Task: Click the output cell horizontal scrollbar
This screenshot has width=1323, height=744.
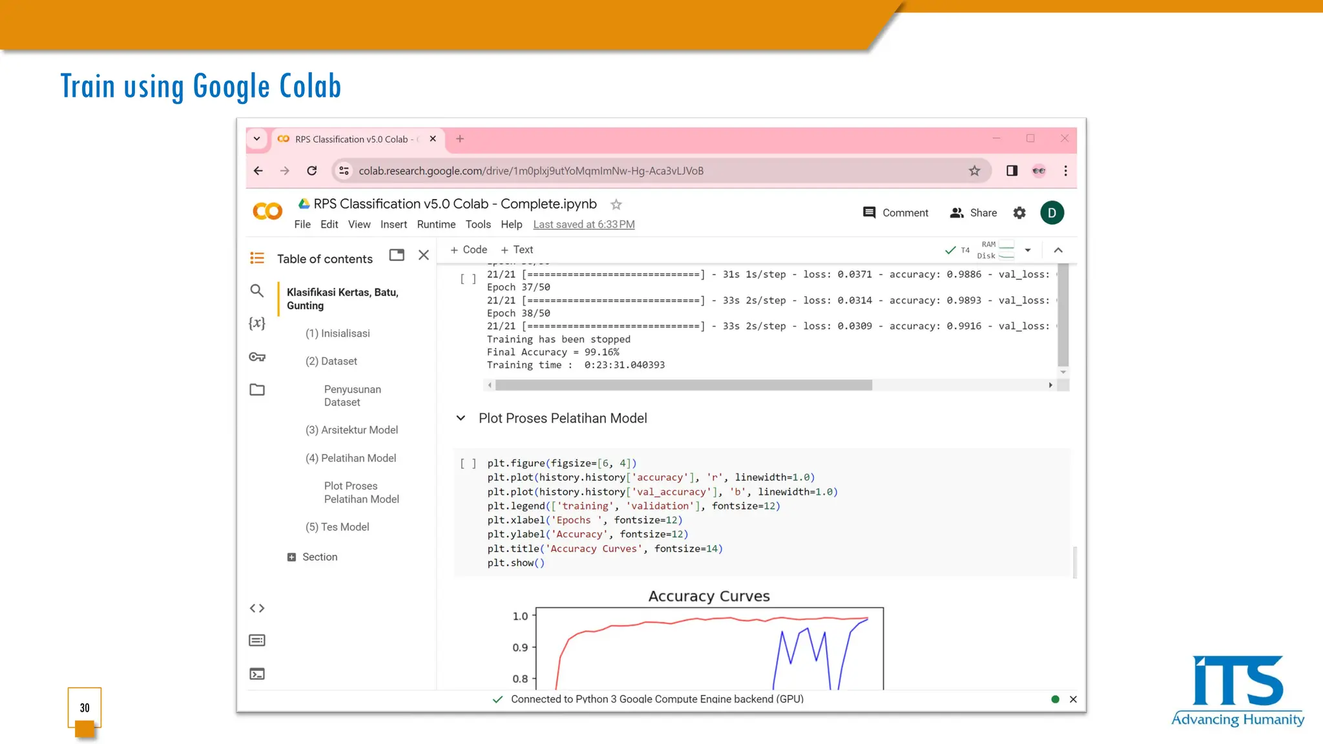Action: point(683,385)
